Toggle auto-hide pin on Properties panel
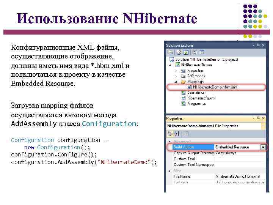 click(x=258, y=118)
